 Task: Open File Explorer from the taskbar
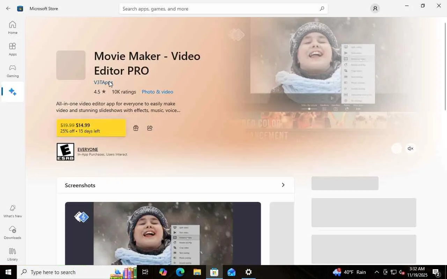(197, 272)
